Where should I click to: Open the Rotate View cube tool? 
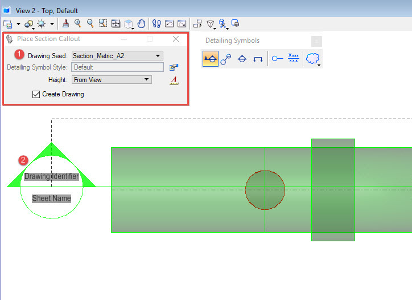click(129, 24)
